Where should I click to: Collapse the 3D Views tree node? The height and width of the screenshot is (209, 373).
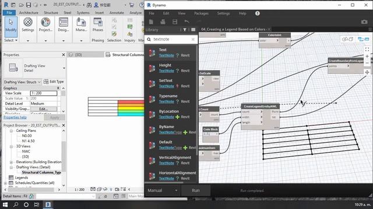click(x=11, y=146)
